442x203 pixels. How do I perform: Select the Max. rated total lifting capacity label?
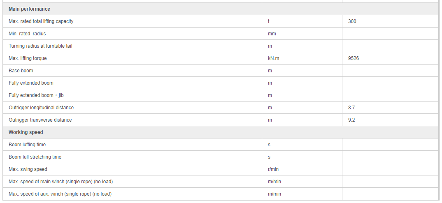41,21
